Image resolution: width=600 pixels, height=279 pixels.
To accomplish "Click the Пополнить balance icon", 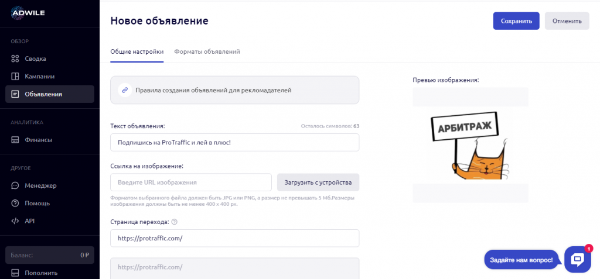I will pyautogui.click(x=15, y=273).
